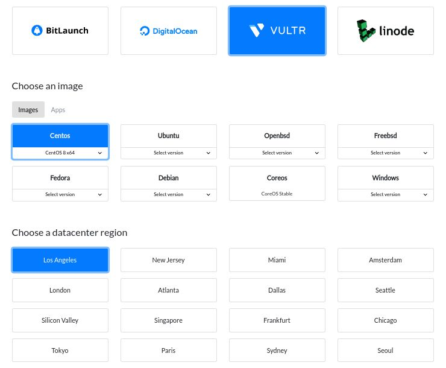
Task: Select the Vultr provider logo card
Action: (x=277, y=31)
